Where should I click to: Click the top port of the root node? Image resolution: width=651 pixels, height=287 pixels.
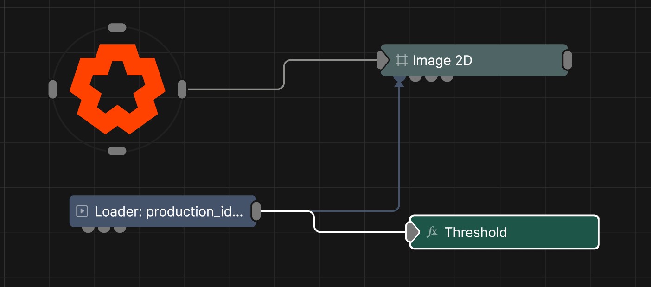click(117, 28)
